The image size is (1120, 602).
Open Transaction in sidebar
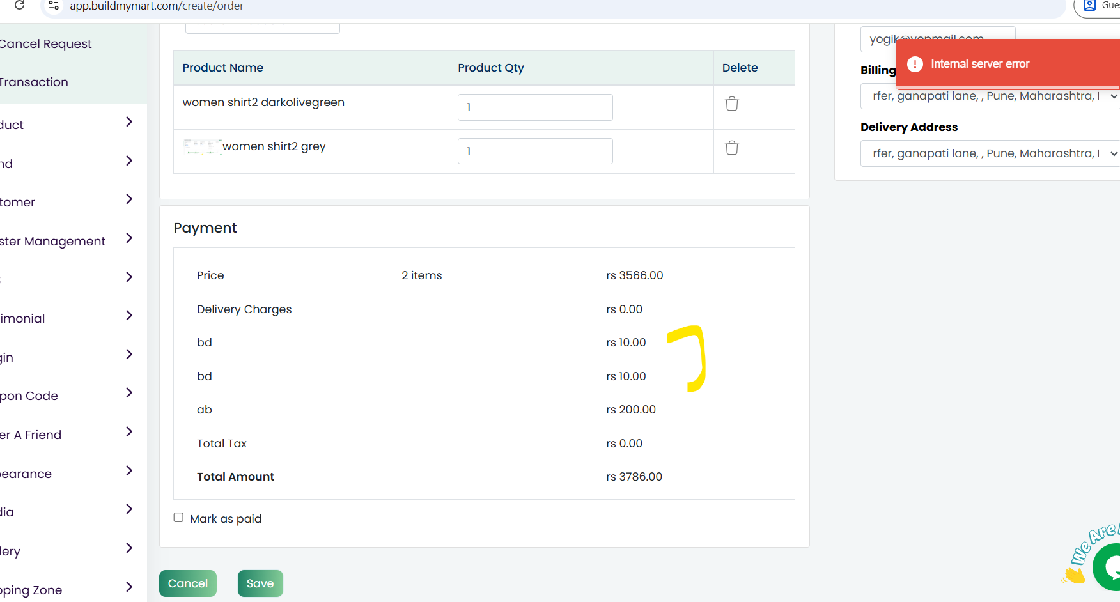pos(34,82)
